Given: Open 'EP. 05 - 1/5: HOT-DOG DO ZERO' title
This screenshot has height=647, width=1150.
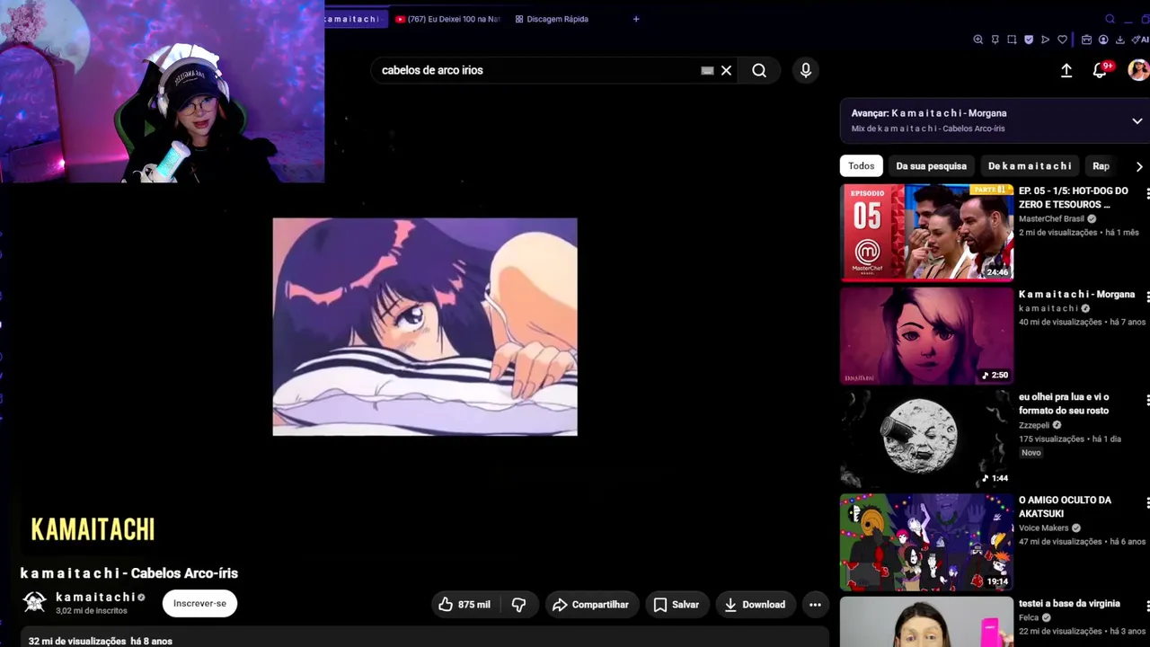Looking at the screenshot, I should (x=1074, y=198).
